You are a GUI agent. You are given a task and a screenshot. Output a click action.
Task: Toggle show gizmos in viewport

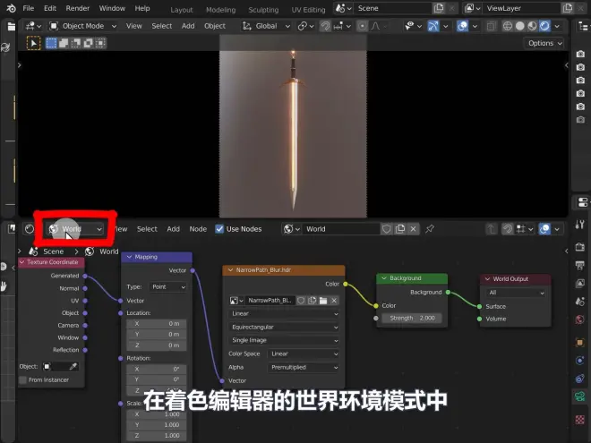[x=433, y=26]
